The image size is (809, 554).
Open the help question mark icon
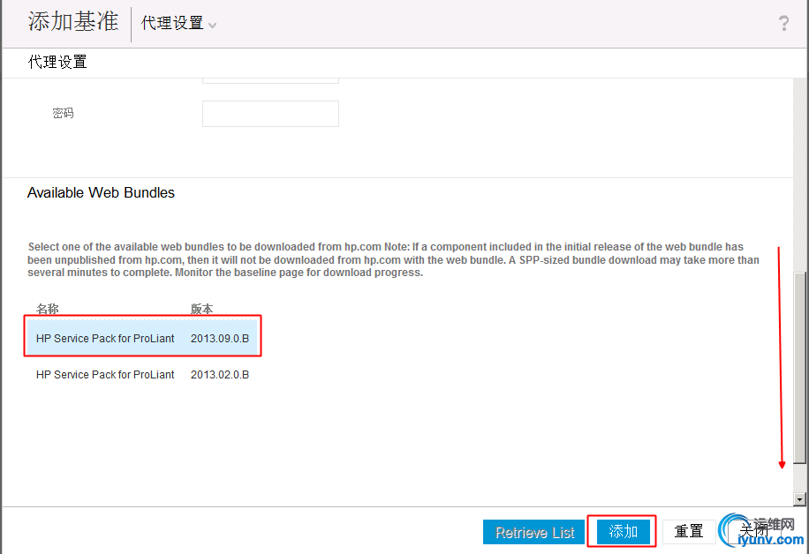[x=783, y=23]
